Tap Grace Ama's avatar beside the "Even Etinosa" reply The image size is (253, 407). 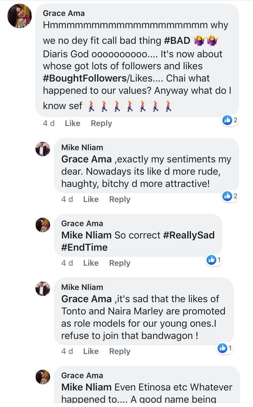click(x=43, y=377)
